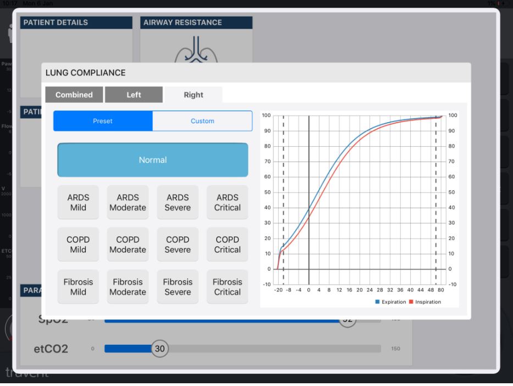Choose the COPD Critical preset
Viewport: 513px width, 386px height.
click(x=228, y=244)
